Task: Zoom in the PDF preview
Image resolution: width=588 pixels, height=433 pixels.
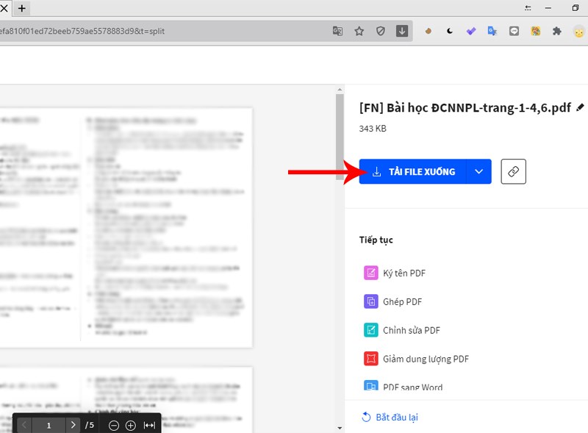Action: point(129,424)
